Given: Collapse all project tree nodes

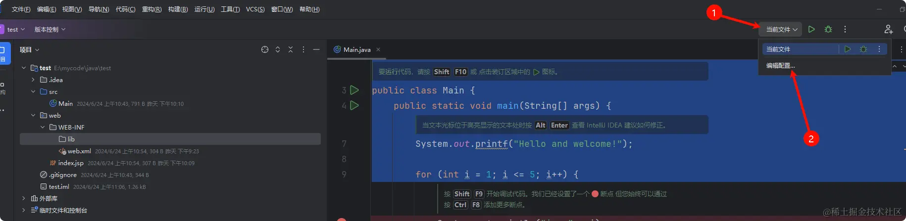Looking at the screenshot, I should [291, 49].
